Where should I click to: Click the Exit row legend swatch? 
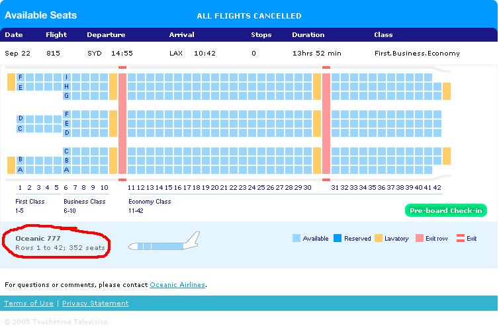[x=420, y=238]
